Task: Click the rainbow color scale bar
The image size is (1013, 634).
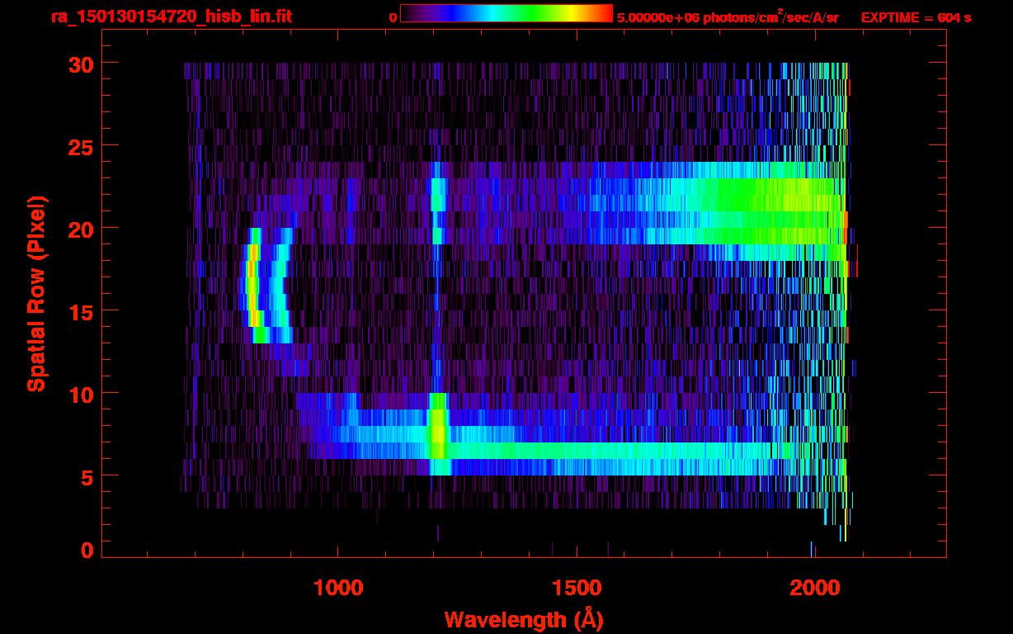Action: coord(506,13)
